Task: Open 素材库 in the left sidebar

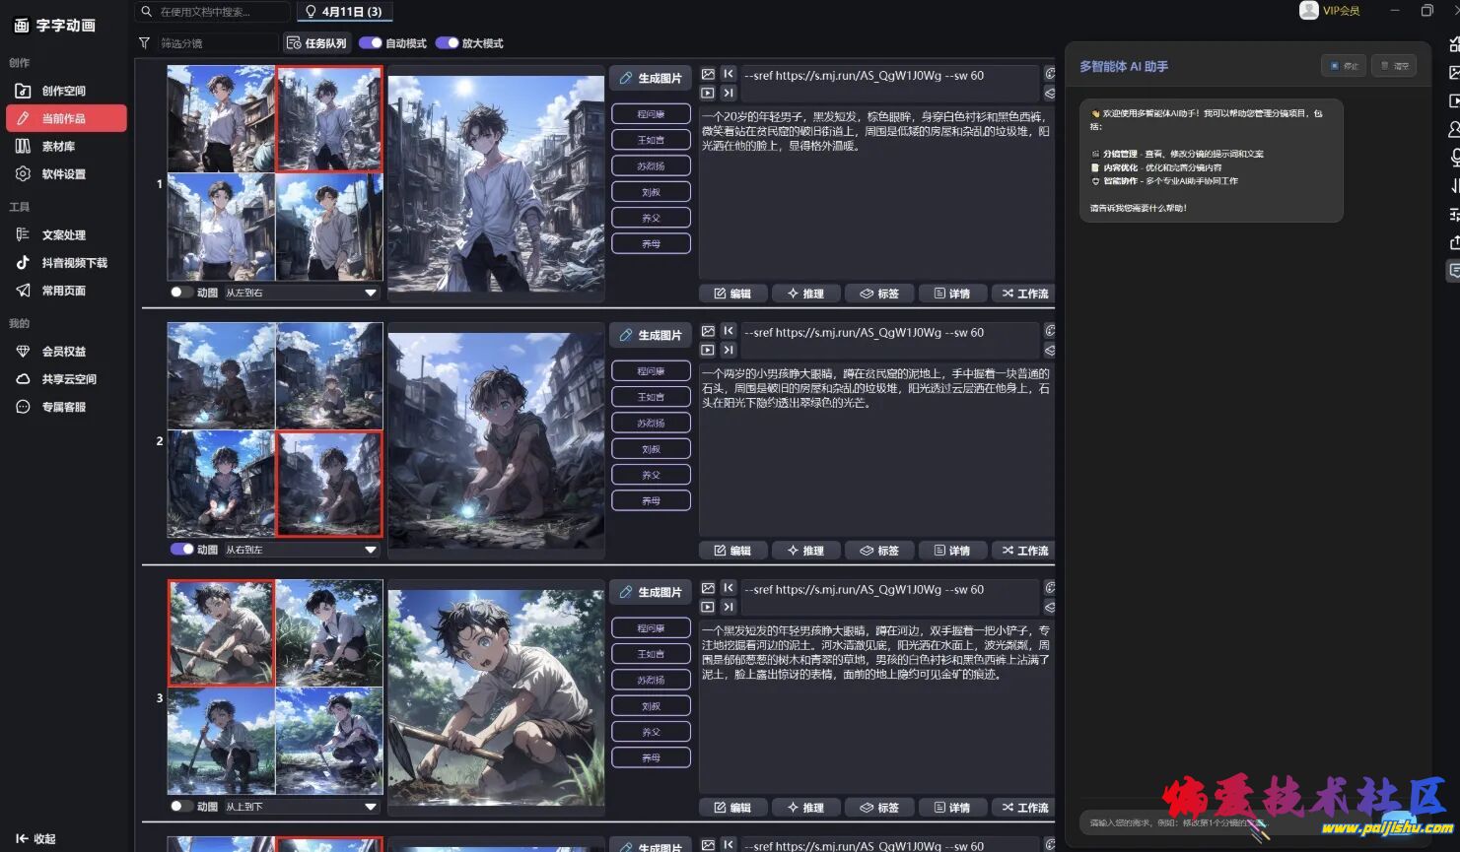Action: [x=58, y=146]
